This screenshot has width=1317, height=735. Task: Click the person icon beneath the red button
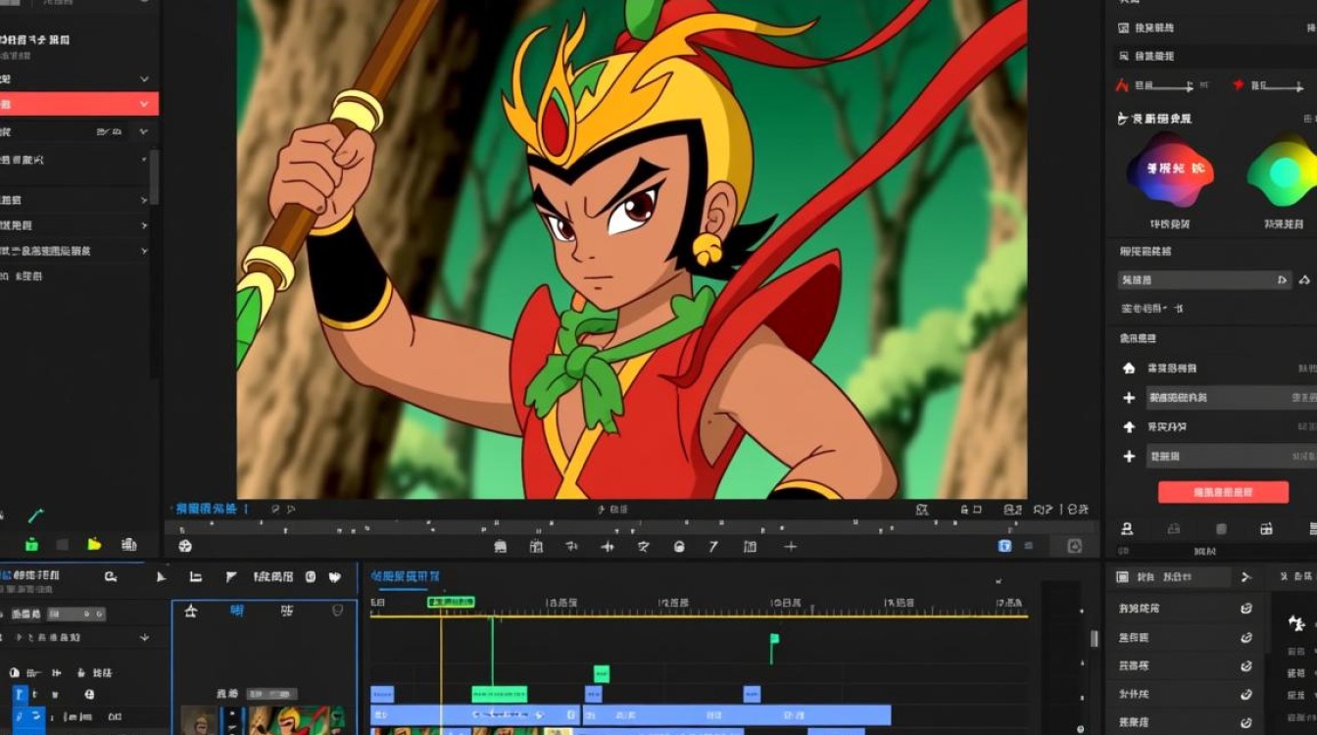[x=1127, y=529]
